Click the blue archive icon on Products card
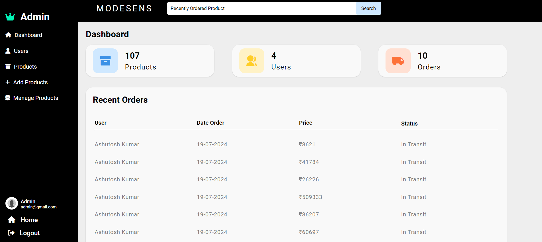542x242 pixels. [x=105, y=61]
